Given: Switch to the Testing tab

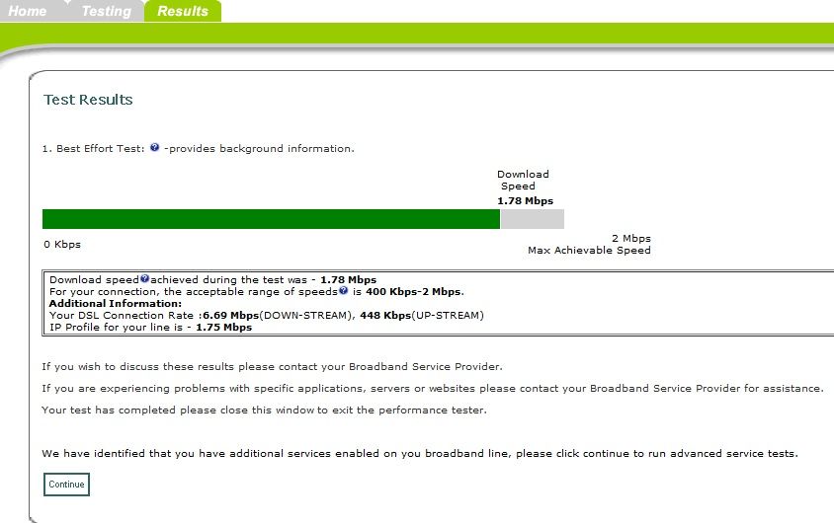Looking at the screenshot, I should [106, 11].
